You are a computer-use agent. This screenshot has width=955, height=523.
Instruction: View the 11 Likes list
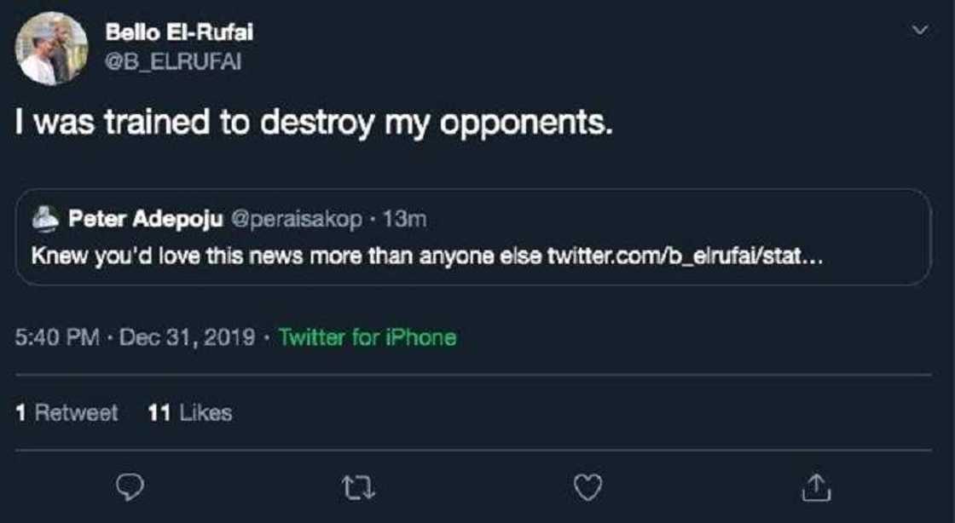tap(189, 413)
